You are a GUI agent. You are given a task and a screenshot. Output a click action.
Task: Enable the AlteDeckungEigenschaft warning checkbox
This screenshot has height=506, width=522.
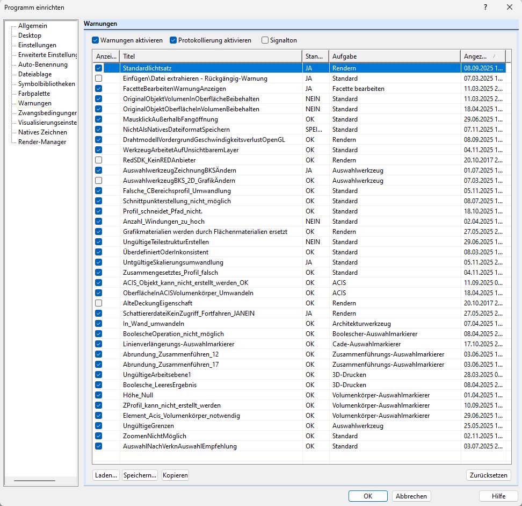[x=98, y=303]
